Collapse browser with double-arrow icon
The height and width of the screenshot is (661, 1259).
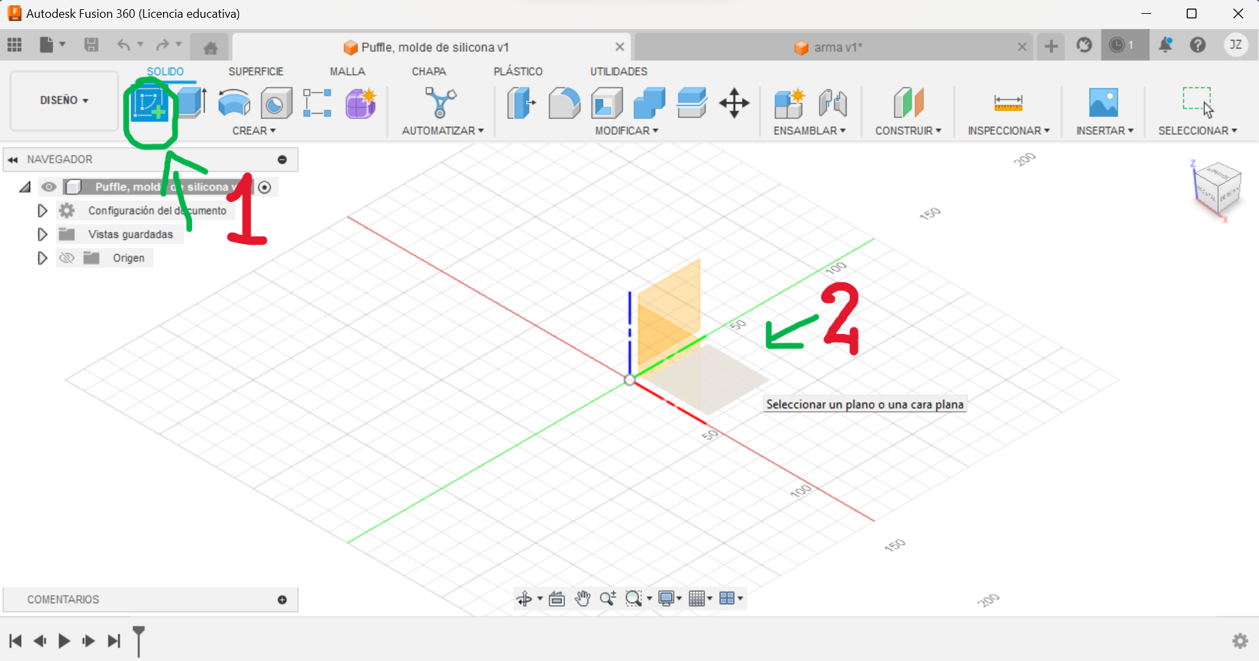point(13,160)
